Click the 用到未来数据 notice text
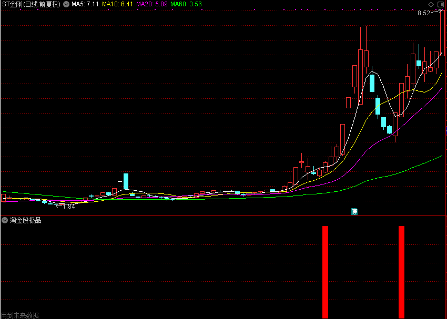Image resolution: width=447 pixels, height=319 pixels. click(x=19, y=315)
